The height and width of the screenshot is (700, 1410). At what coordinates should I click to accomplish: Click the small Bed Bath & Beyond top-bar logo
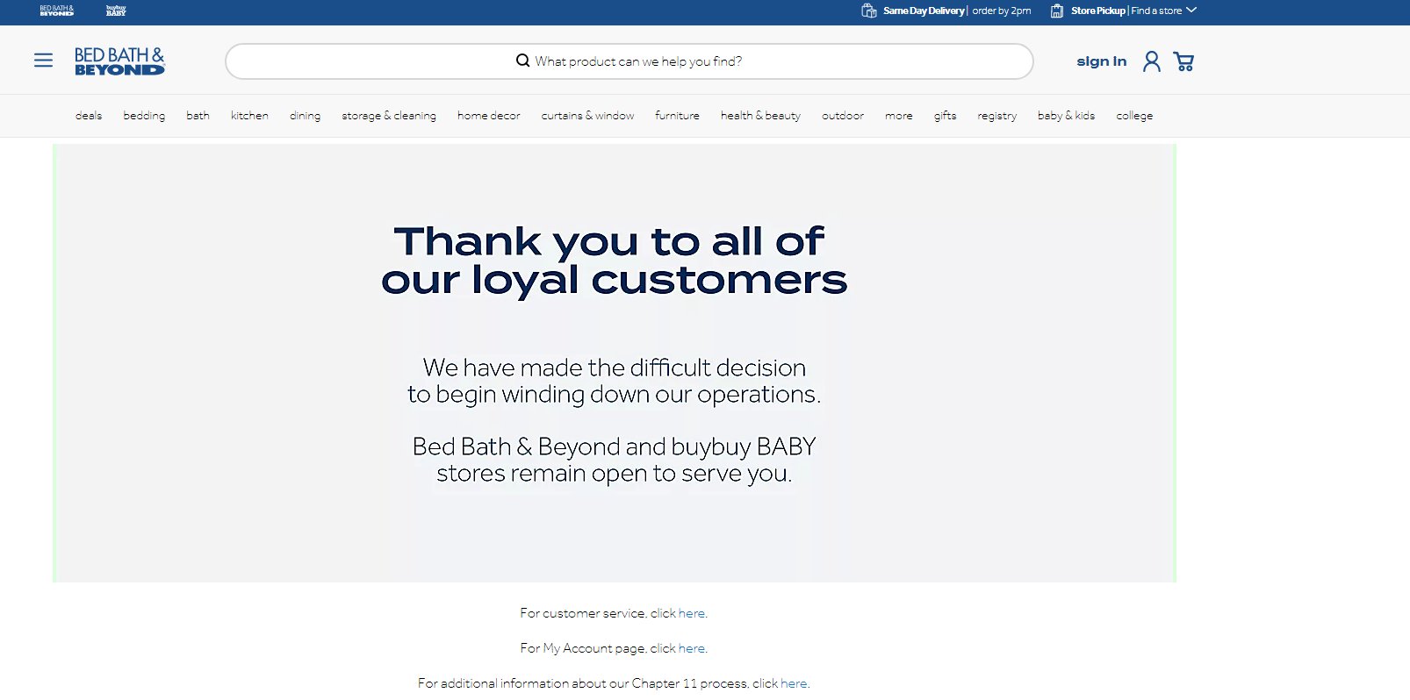tap(57, 11)
